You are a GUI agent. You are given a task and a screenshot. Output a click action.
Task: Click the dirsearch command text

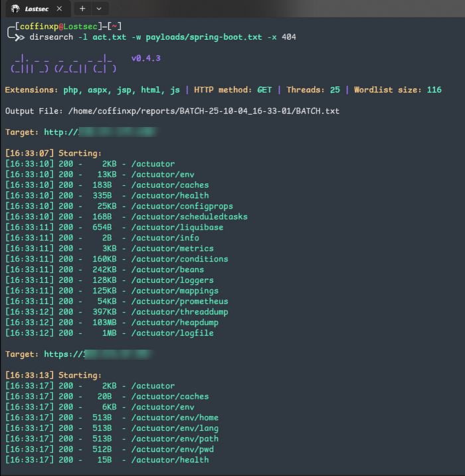(51, 37)
